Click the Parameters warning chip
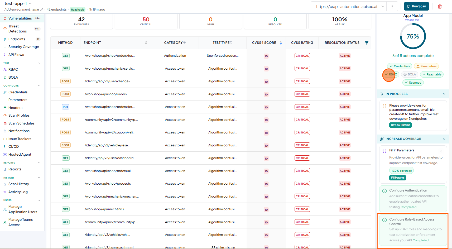 coord(426,66)
